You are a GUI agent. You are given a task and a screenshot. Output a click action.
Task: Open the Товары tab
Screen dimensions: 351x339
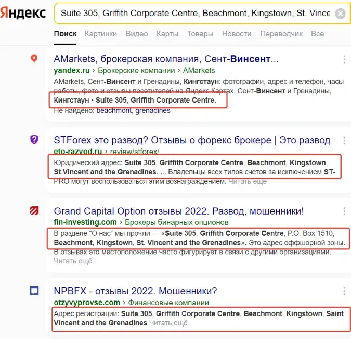pyautogui.click(x=200, y=34)
